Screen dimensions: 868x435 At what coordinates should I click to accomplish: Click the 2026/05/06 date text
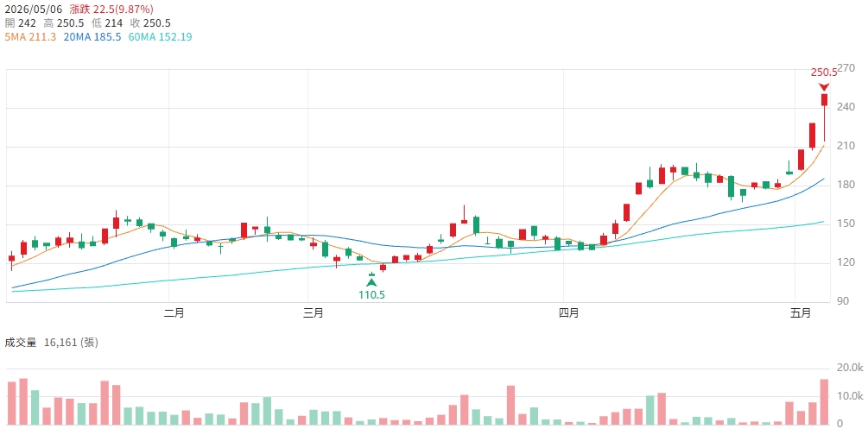(33, 9)
